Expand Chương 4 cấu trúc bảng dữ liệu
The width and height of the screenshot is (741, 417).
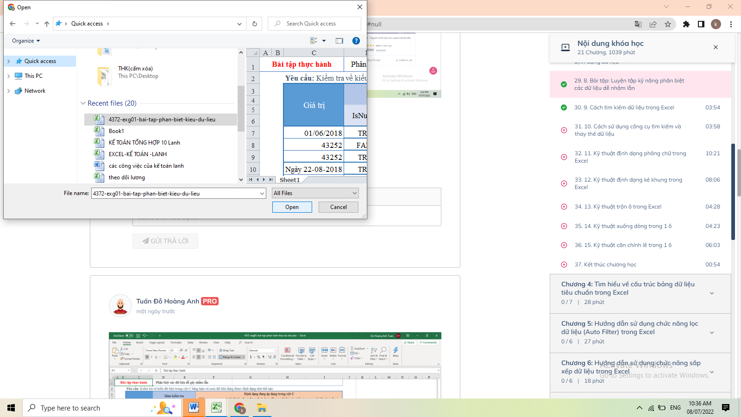point(641,293)
